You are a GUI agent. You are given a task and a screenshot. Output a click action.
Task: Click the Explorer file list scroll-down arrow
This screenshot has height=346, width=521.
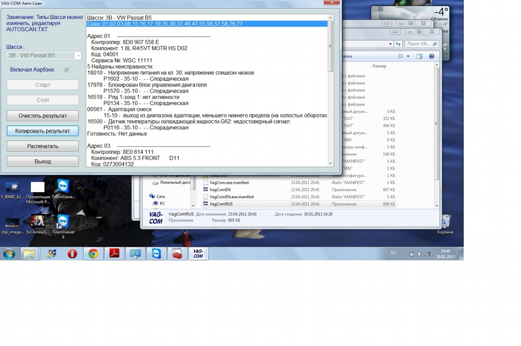pyautogui.click(x=437, y=205)
